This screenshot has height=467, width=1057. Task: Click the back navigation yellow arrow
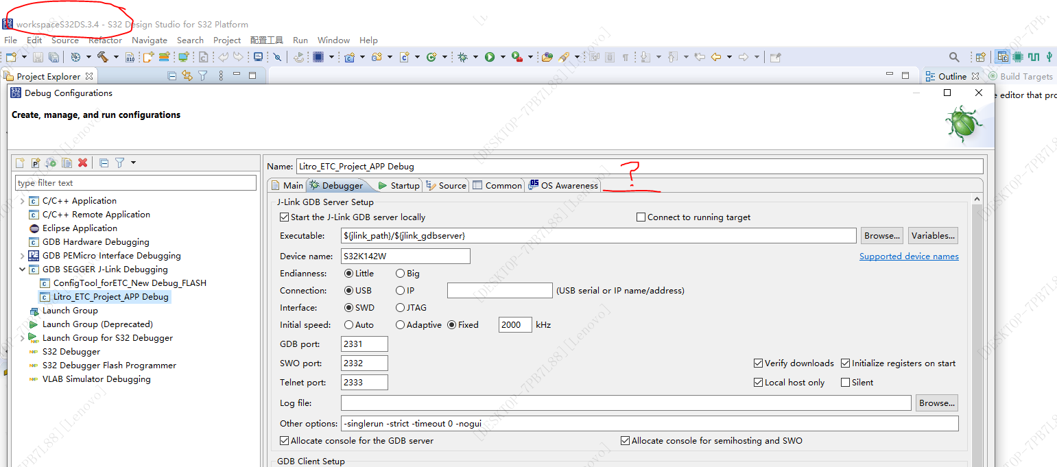pos(715,57)
